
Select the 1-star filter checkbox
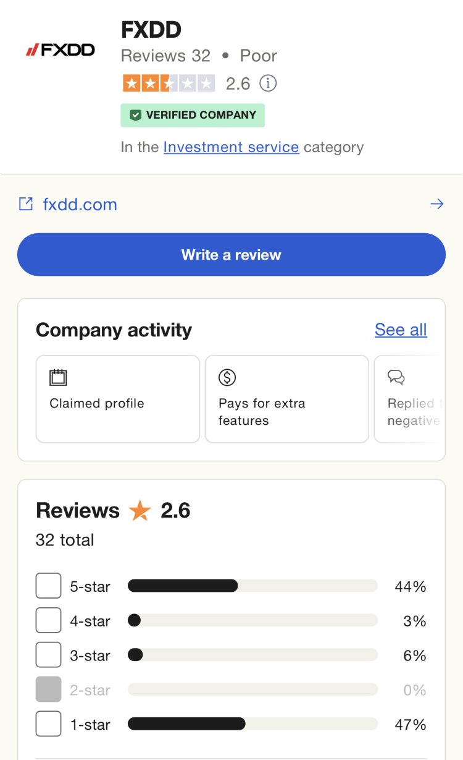tap(49, 724)
